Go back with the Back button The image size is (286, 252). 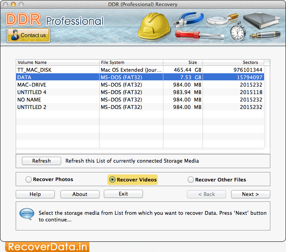coord(206,194)
